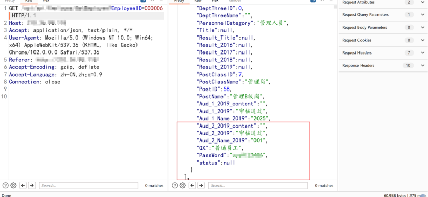Click the Done status bar text
This screenshot has width=428, height=197.
pos(6,195)
